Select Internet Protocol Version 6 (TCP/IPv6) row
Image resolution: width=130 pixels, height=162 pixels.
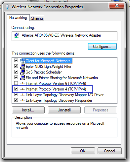[56, 83]
